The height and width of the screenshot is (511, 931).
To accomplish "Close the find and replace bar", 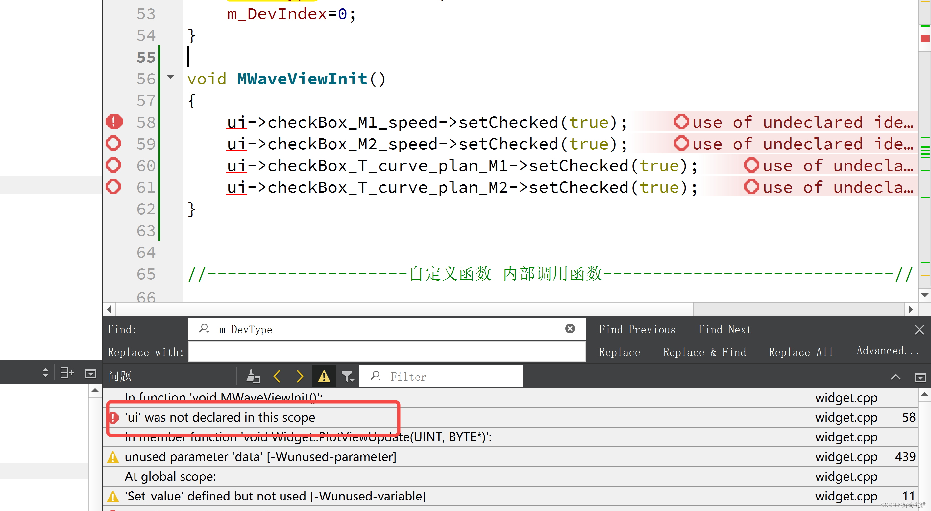I will click(x=919, y=329).
